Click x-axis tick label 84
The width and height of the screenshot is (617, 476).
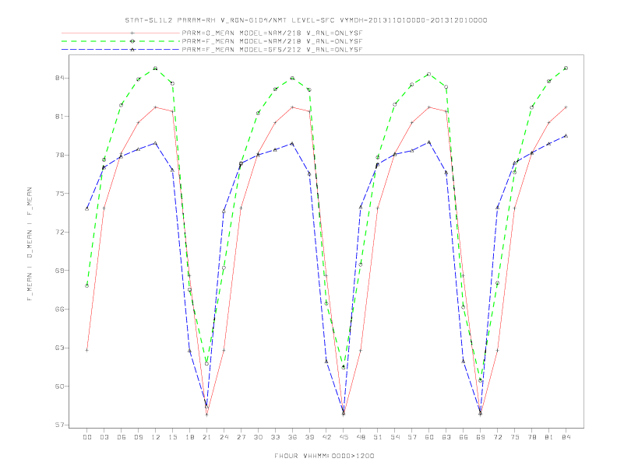[566, 437]
